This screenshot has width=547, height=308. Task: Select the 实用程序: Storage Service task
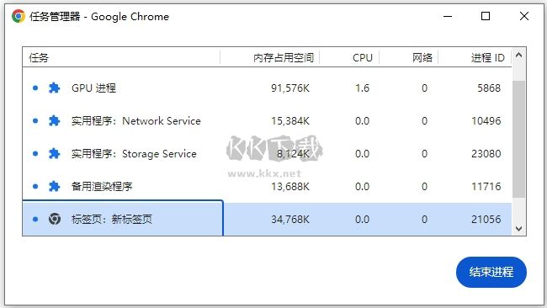267,153
